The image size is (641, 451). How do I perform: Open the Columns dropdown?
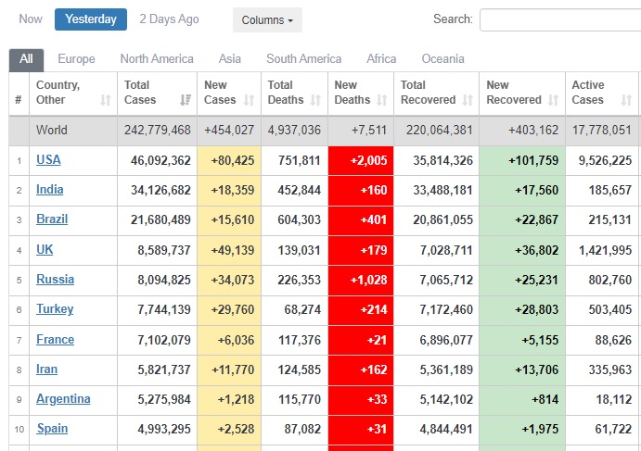click(267, 19)
